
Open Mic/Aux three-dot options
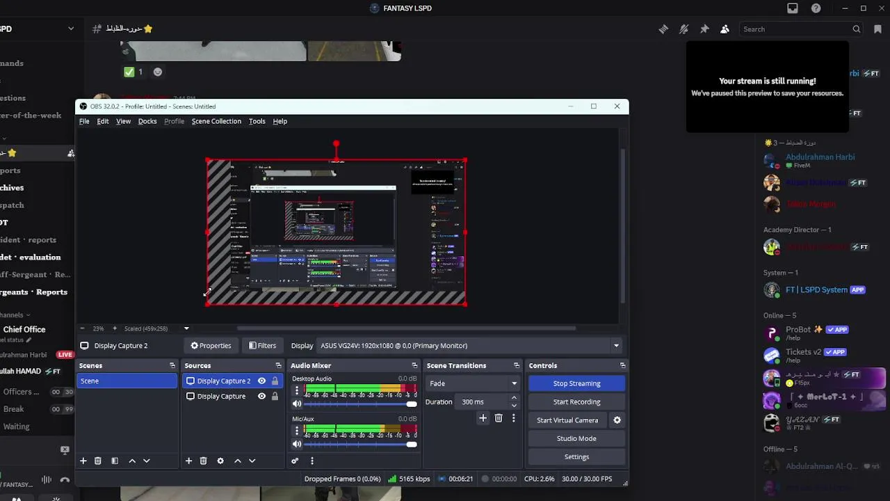pos(297,431)
